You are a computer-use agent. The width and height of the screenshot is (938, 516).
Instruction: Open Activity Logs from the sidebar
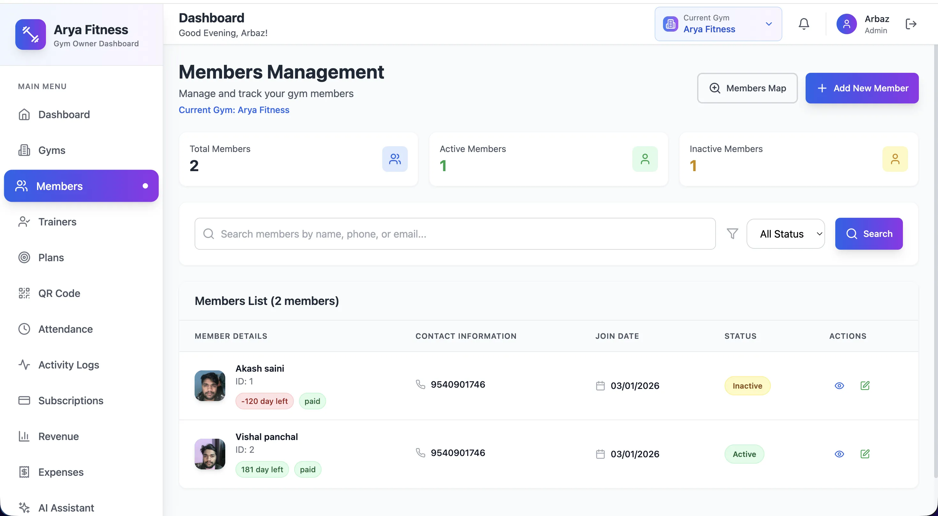tap(68, 364)
